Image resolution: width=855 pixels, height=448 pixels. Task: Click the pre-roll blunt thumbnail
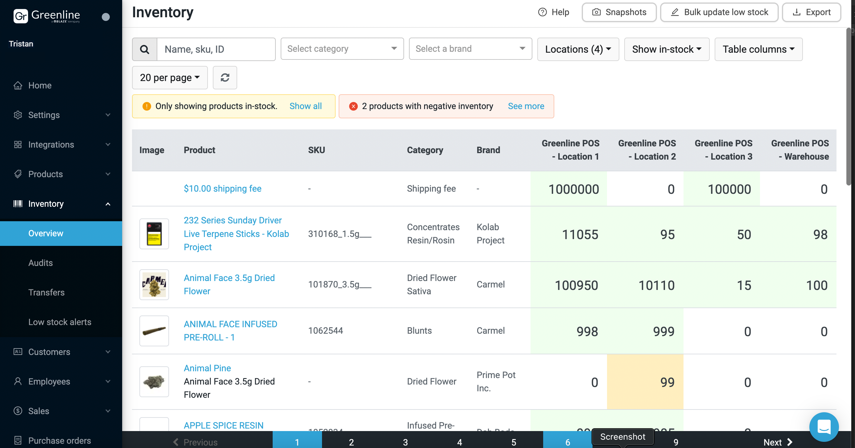point(154,330)
